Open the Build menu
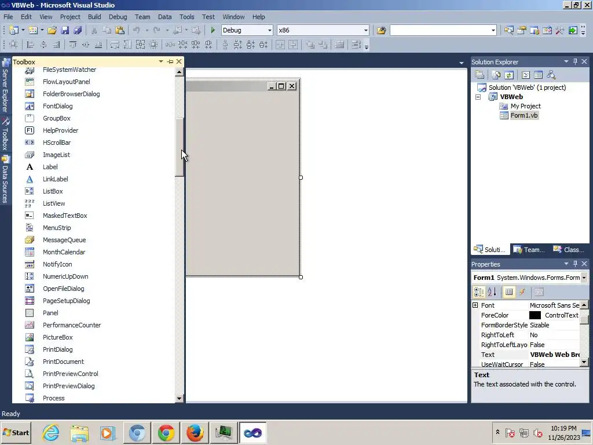This screenshot has height=445, width=593. (x=94, y=17)
